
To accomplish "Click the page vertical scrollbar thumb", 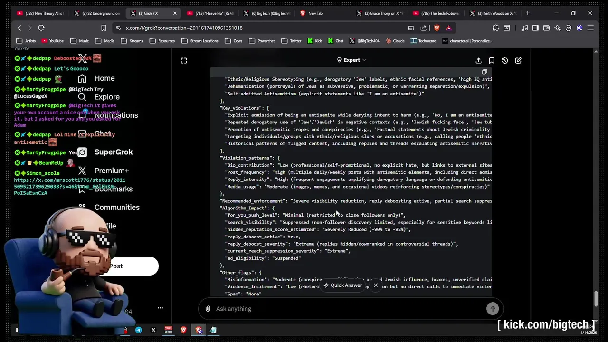I will tap(596, 298).
